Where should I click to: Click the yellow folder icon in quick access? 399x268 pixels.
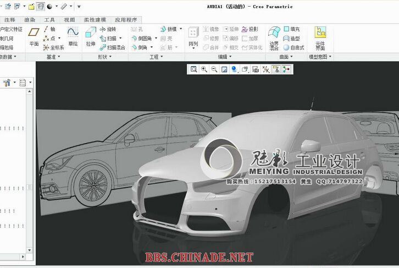31,7
